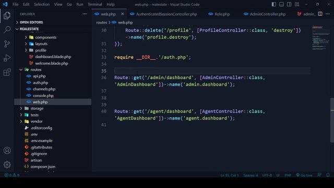Click LF end of line in status bar
The height and width of the screenshot is (188, 334).
point(278,175)
